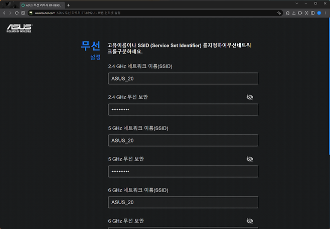Click the 2.4 GHz 무선 보안 password field

click(183, 109)
